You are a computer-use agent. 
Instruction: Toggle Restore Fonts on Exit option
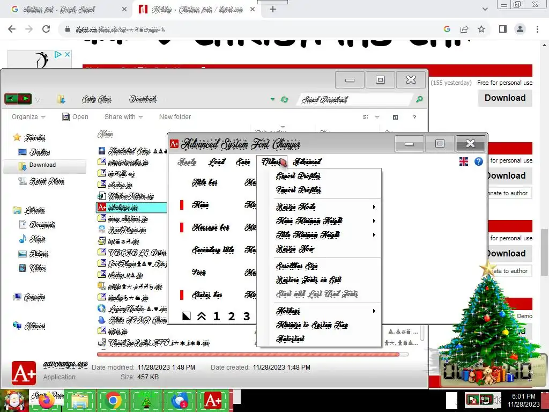click(x=308, y=280)
